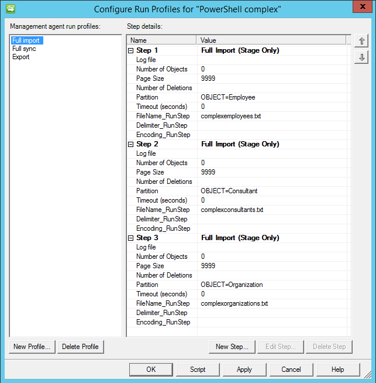
Task: Select the Step 3 row label
Action: point(147,238)
